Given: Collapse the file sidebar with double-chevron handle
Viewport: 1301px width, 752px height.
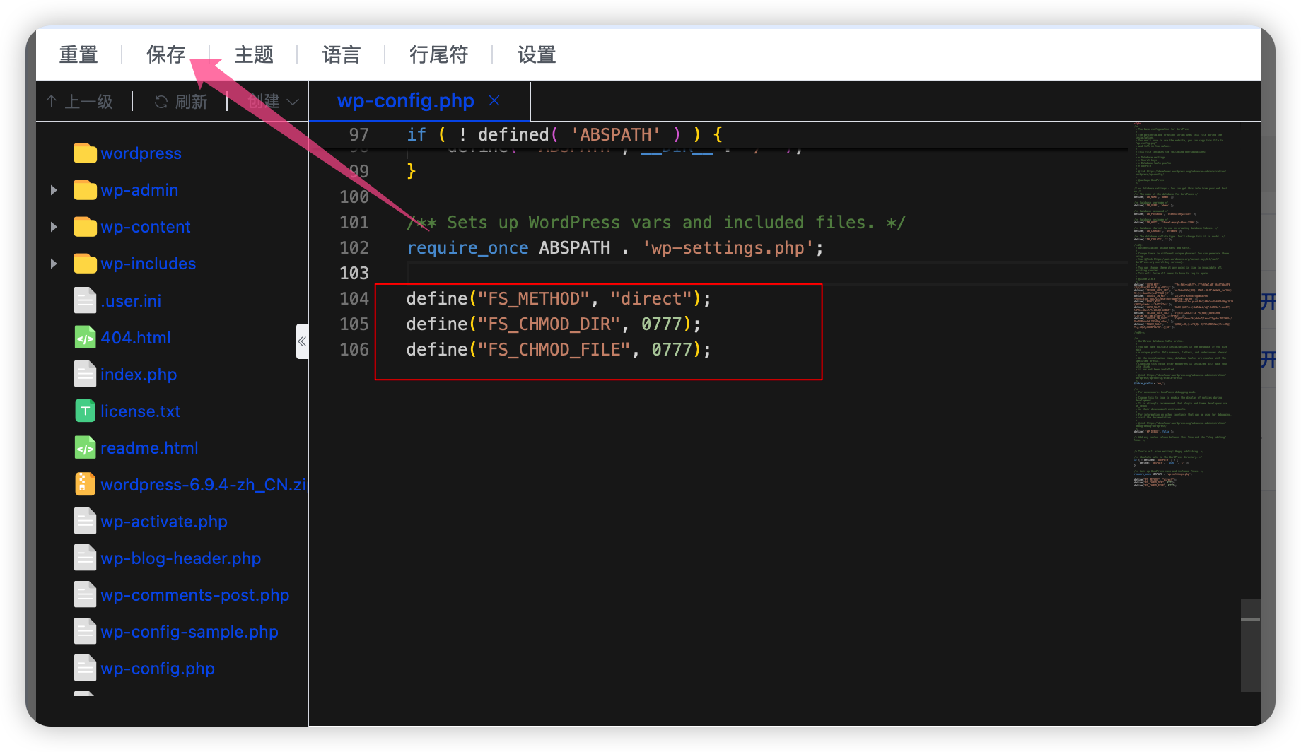Looking at the screenshot, I should [302, 341].
